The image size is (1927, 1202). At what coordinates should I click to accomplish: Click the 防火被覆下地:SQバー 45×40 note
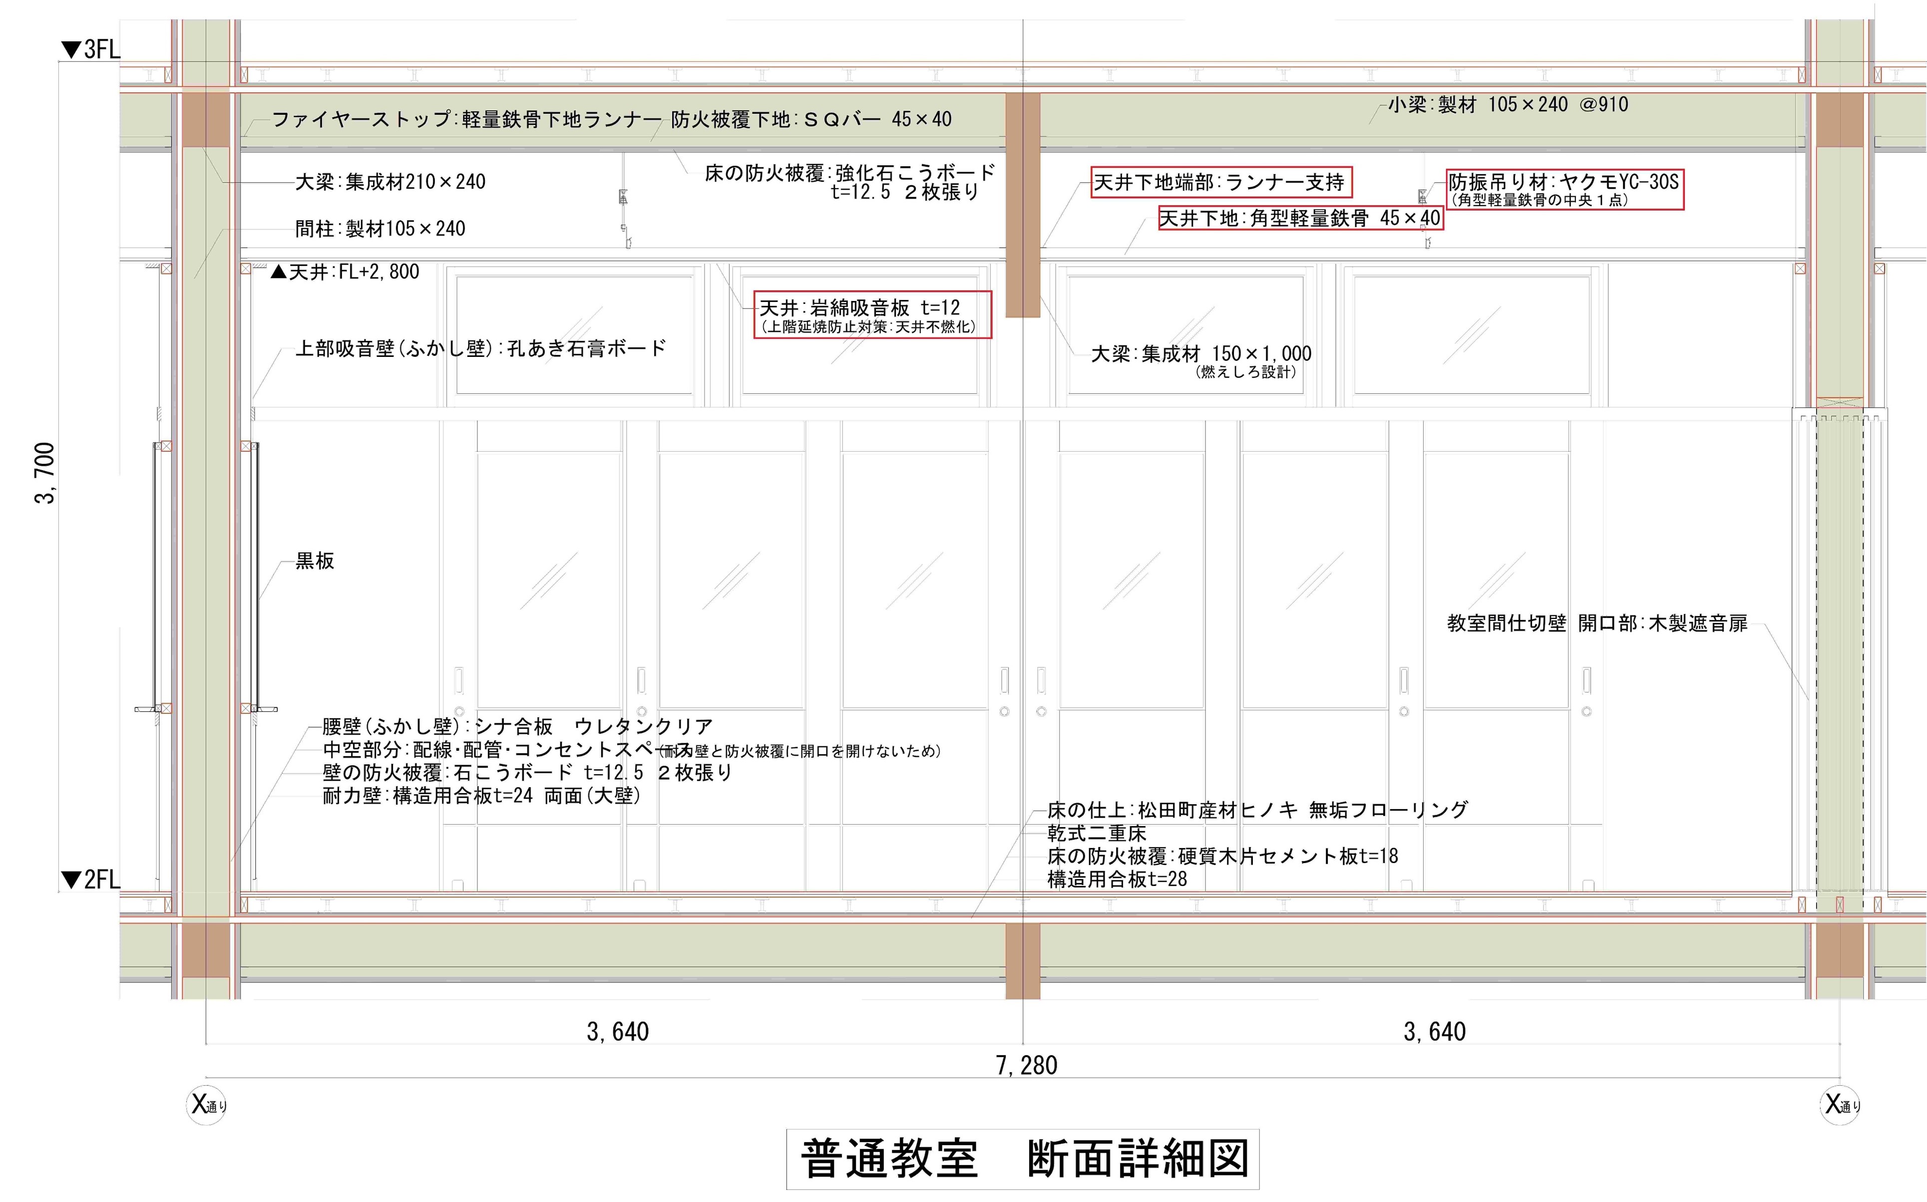(811, 119)
